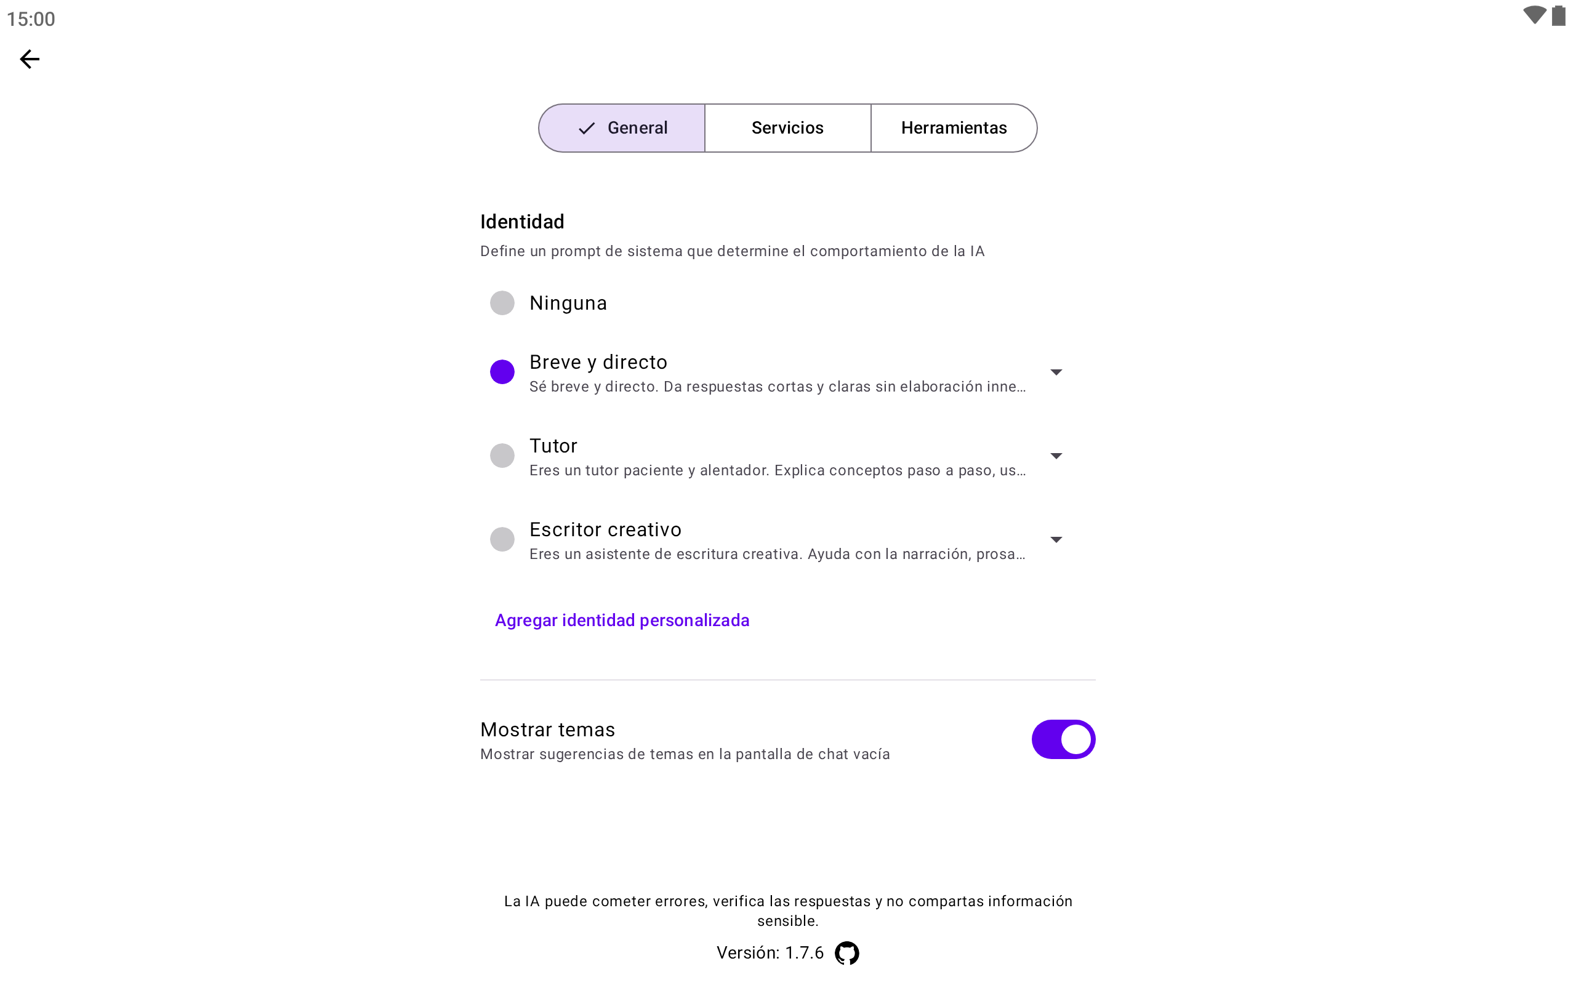Click the Tutor description text
Image resolution: width=1576 pixels, height=985 pixels.
pyautogui.click(x=777, y=470)
